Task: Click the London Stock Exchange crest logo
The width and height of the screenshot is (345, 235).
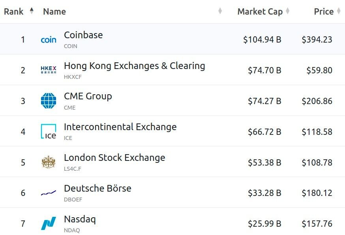Action: (x=49, y=162)
